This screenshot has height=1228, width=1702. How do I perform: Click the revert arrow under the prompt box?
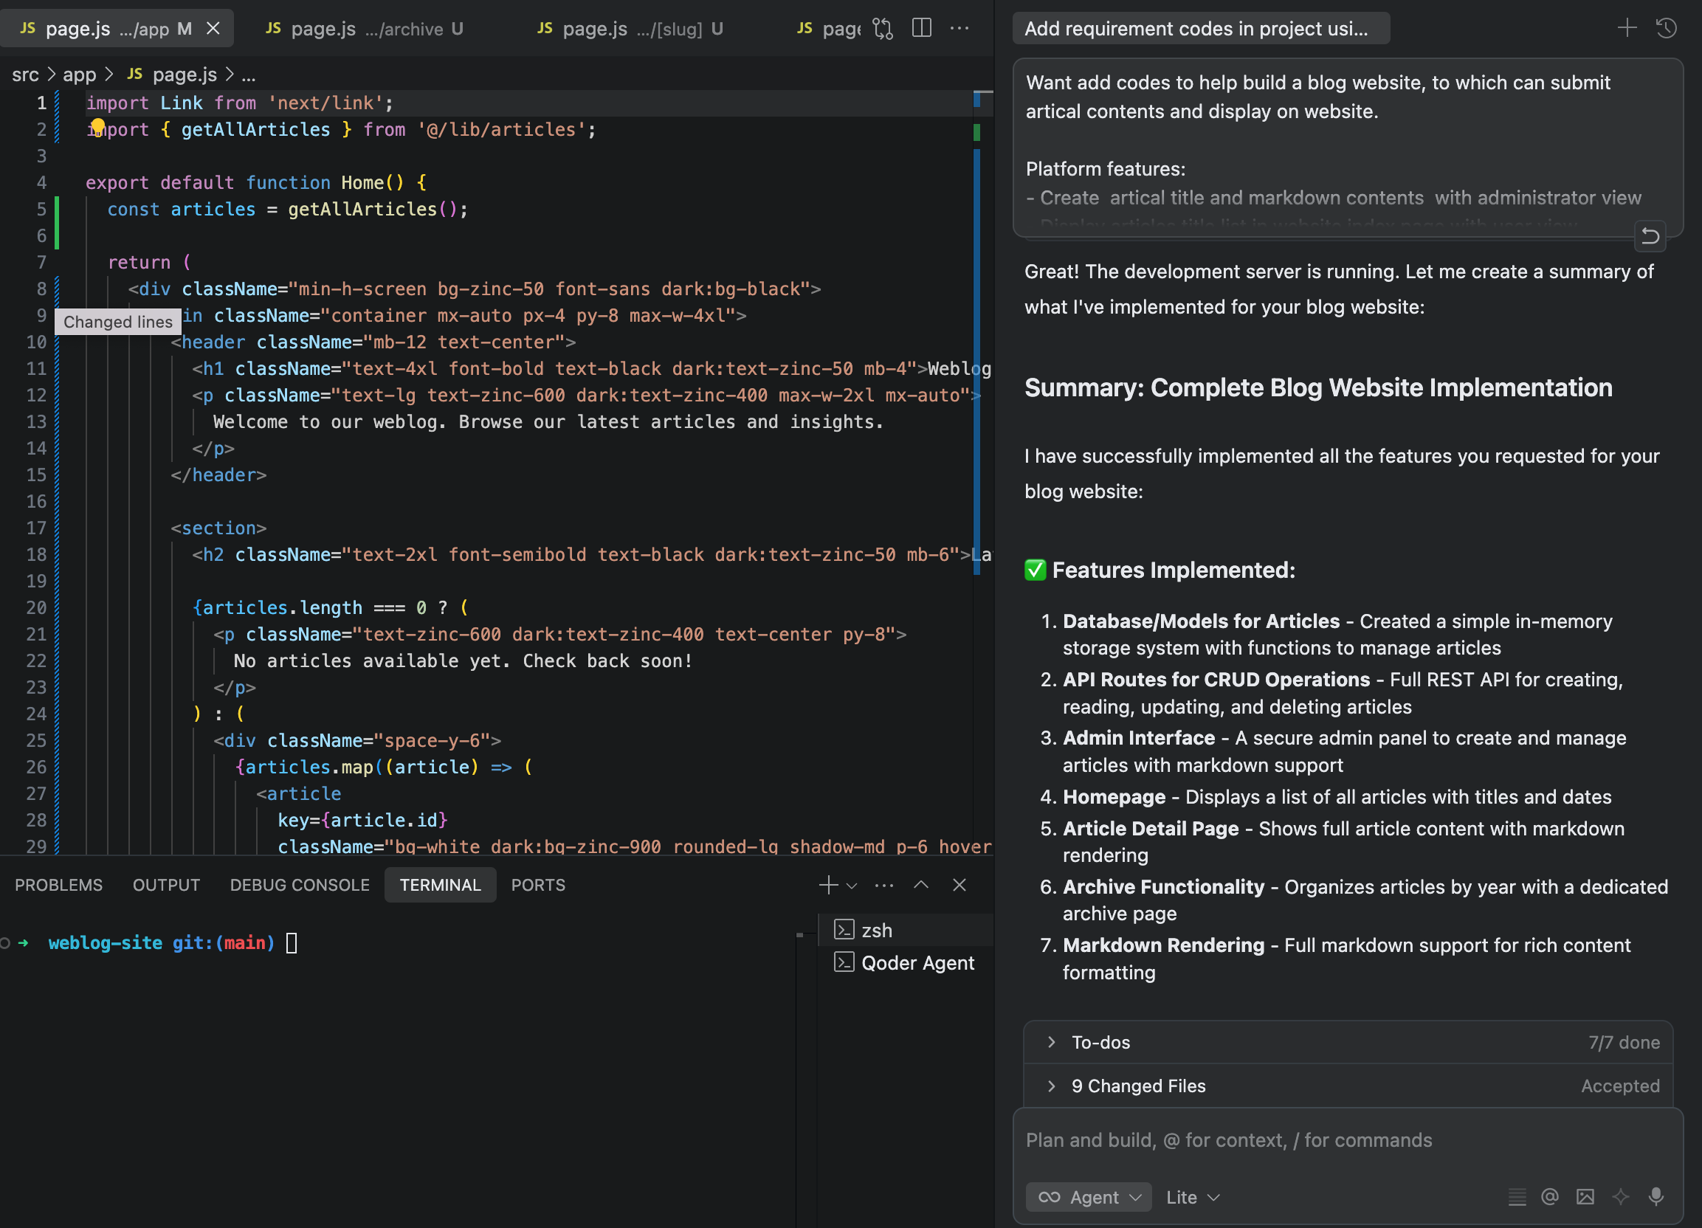[1650, 236]
